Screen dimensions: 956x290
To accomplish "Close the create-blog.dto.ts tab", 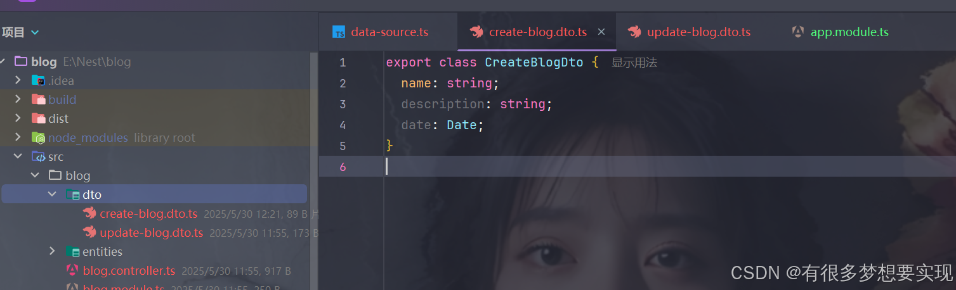I will click(x=601, y=32).
